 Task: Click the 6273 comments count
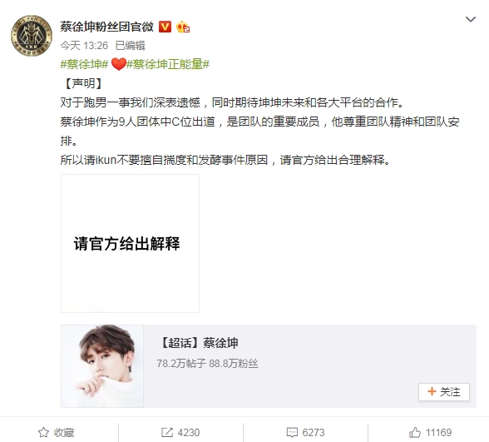pos(314,433)
